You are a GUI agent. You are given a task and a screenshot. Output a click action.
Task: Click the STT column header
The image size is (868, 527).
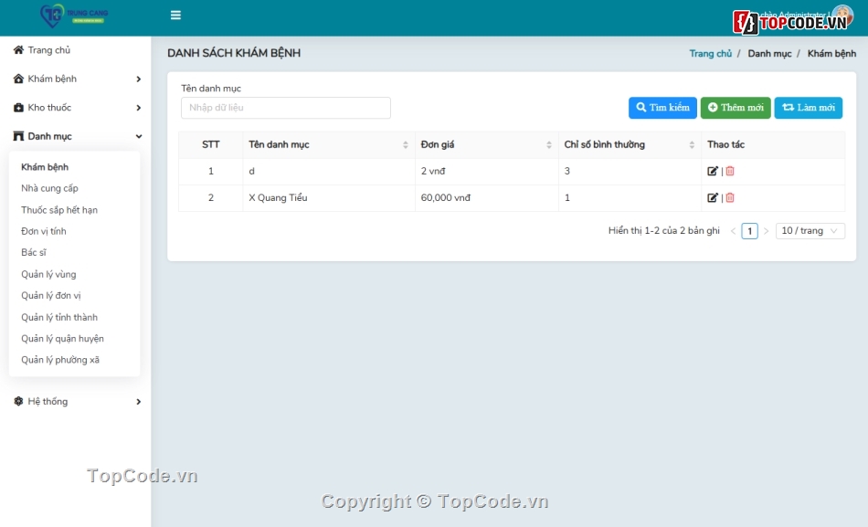(x=211, y=144)
